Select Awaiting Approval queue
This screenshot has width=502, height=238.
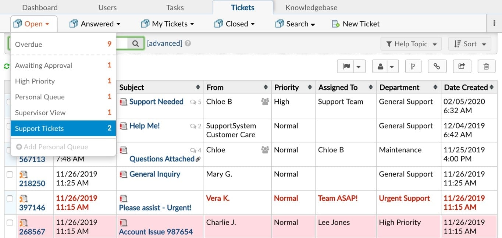point(63,65)
